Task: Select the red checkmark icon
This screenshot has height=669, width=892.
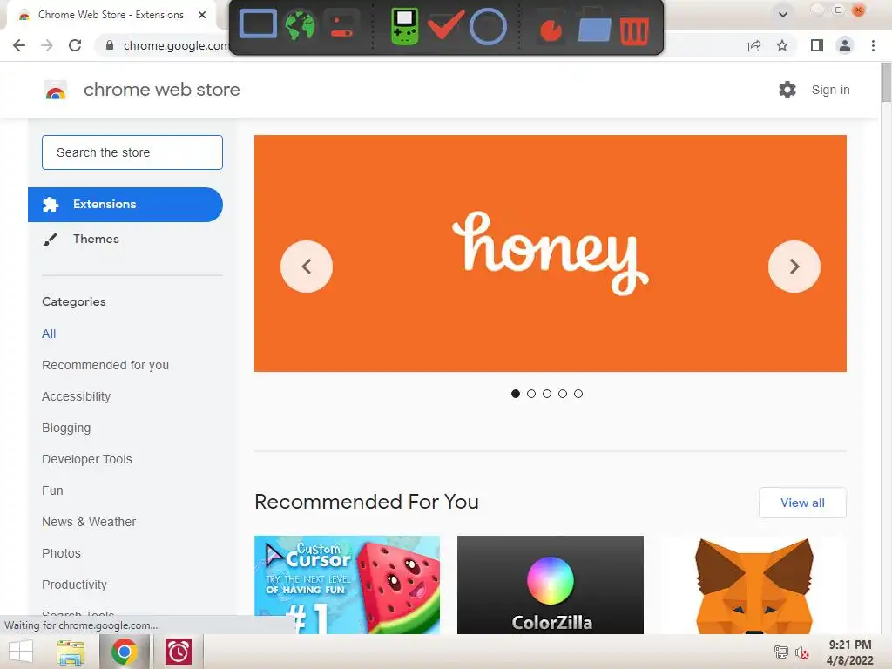Action: coord(445,25)
